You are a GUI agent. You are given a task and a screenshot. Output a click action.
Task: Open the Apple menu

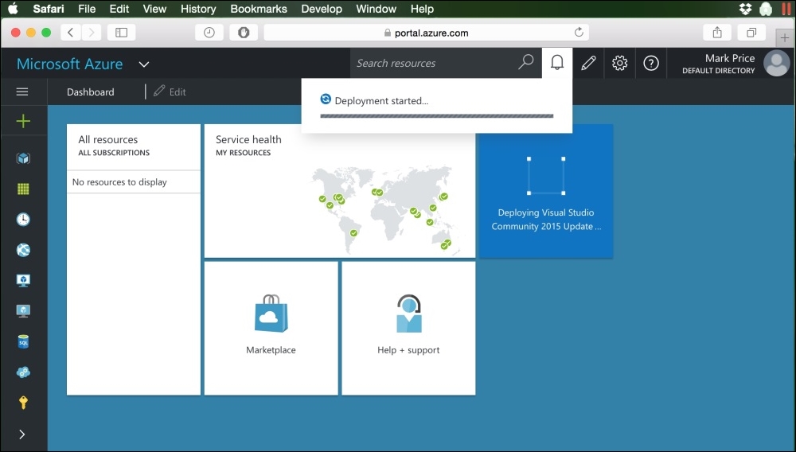point(13,9)
